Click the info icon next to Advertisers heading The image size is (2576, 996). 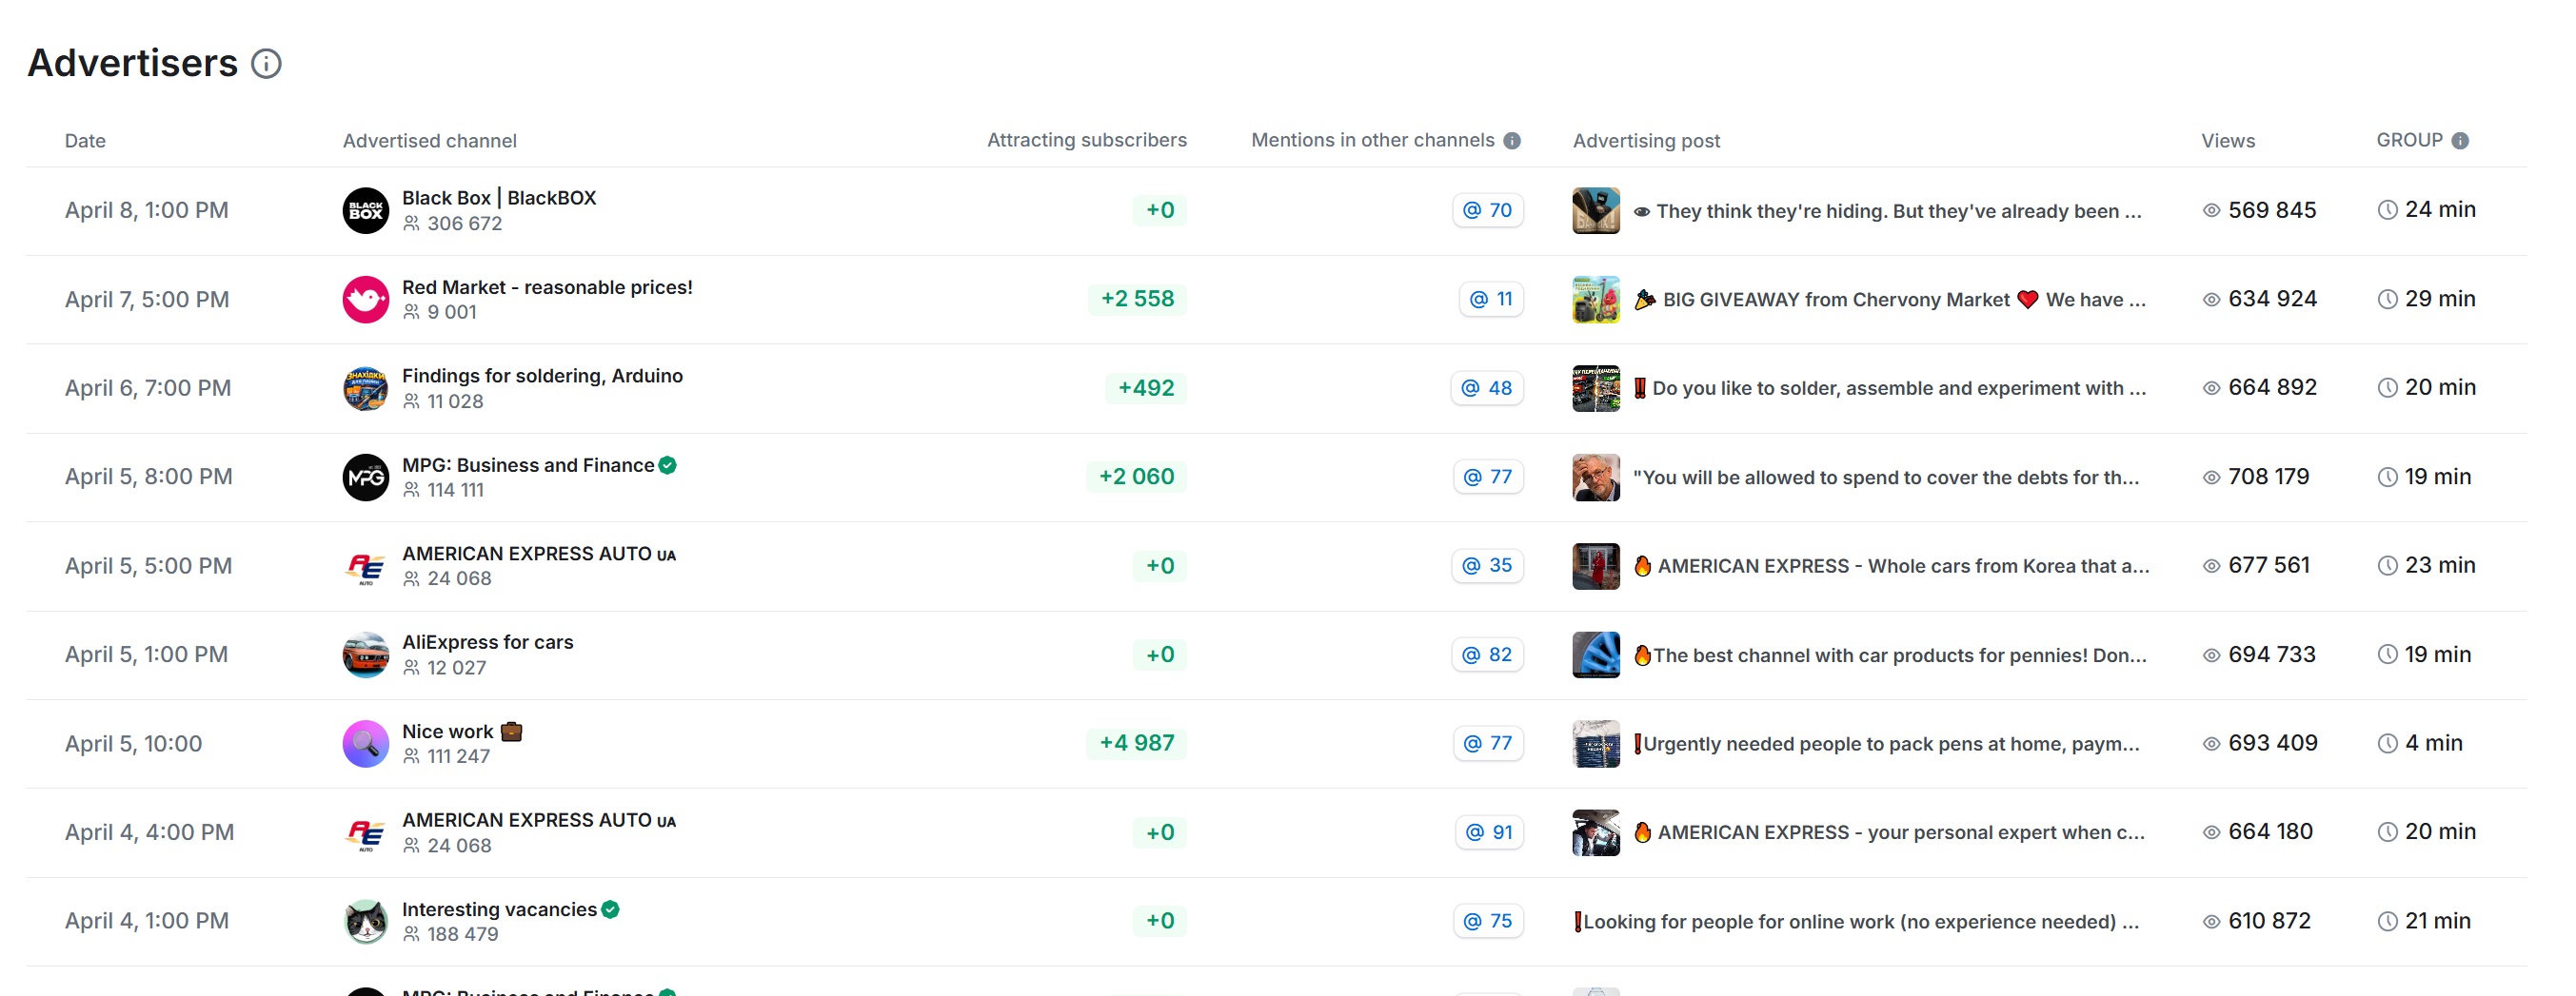coord(266,64)
